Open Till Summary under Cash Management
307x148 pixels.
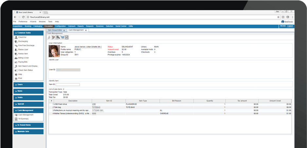(x=24, y=119)
